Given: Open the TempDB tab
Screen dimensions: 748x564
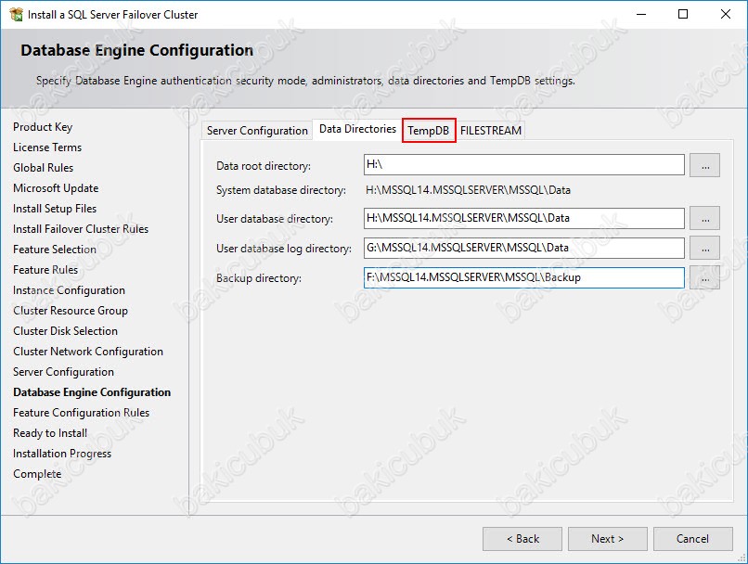Looking at the screenshot, I should tap(429, 130).
